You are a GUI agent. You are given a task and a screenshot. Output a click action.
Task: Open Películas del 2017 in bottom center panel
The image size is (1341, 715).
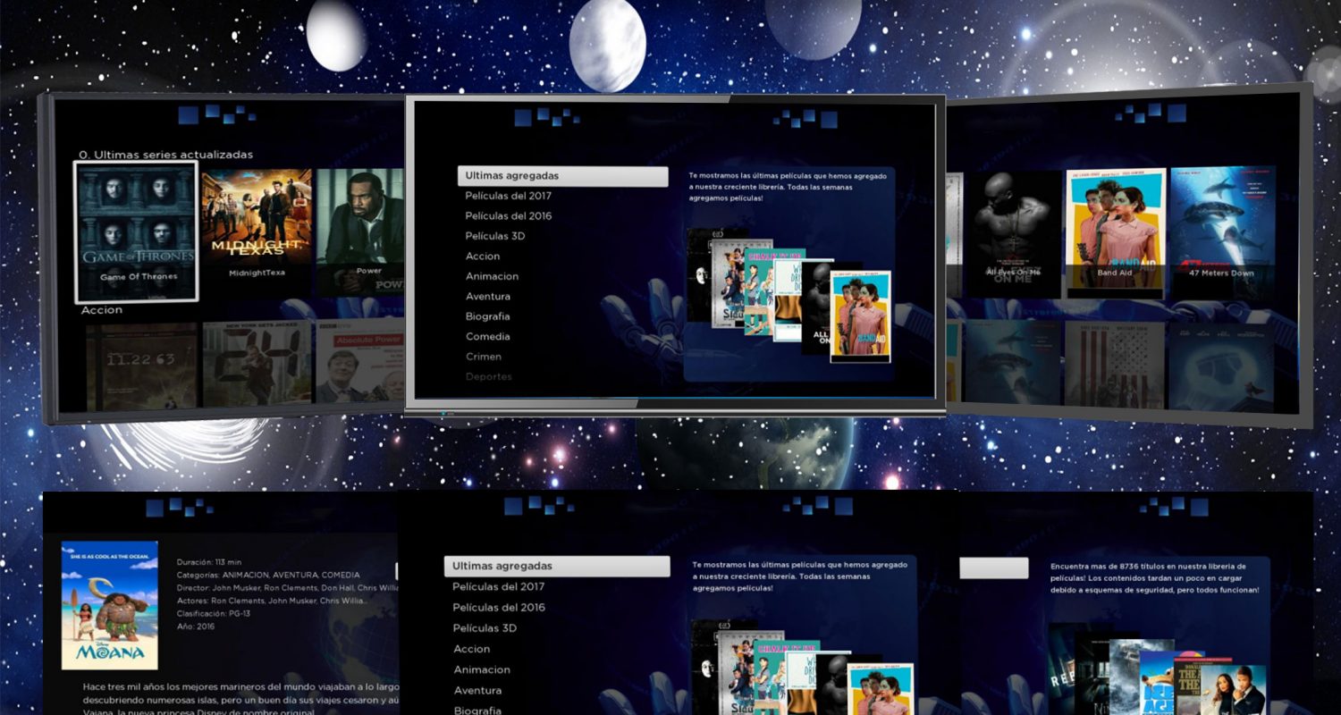pos(498,587)
